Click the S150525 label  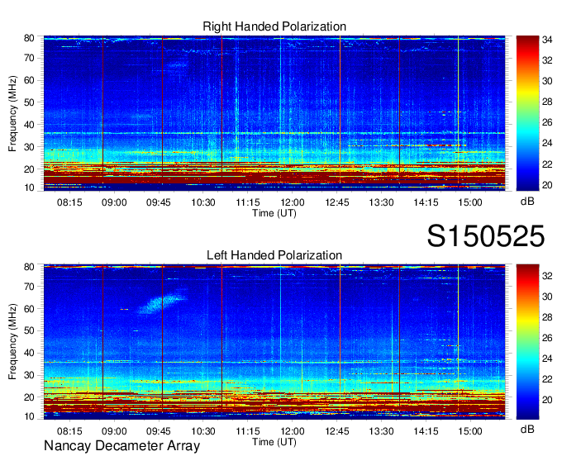coord(486,236)
